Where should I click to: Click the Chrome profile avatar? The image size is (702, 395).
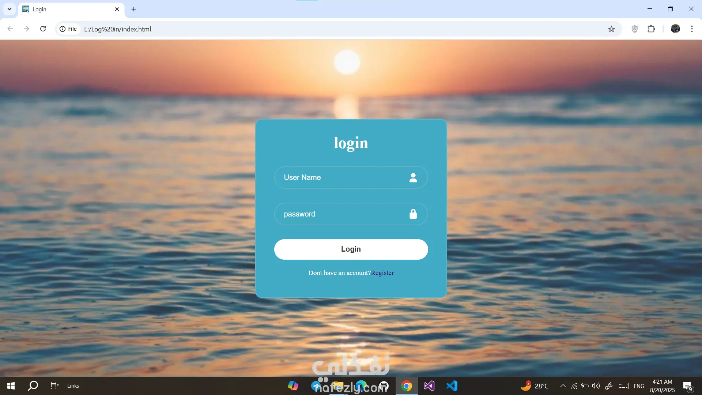click(x=675, y=29)
